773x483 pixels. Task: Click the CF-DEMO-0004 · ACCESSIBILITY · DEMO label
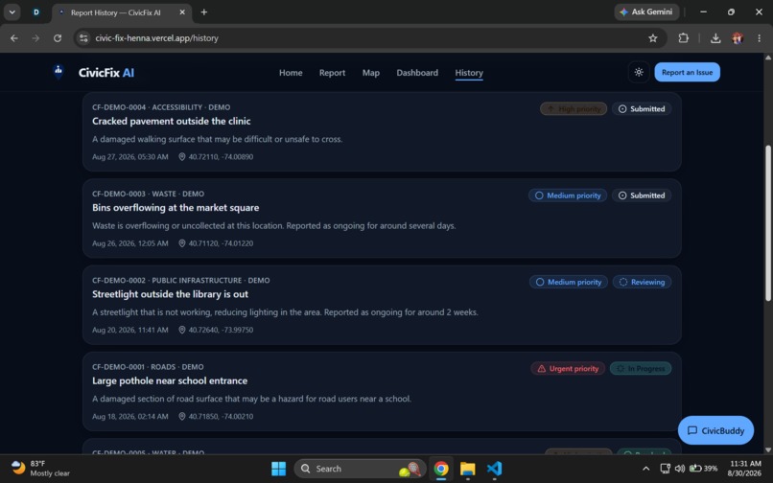161,107
